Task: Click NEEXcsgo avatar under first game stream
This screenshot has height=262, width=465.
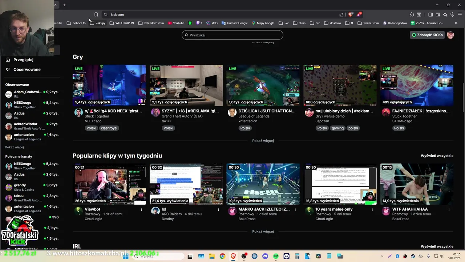Action: [78, 112]
